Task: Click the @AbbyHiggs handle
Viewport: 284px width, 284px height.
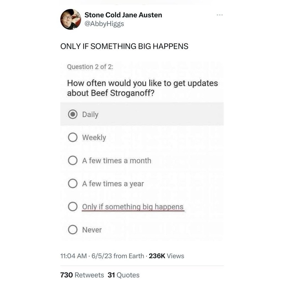Action: click(104, 24)
